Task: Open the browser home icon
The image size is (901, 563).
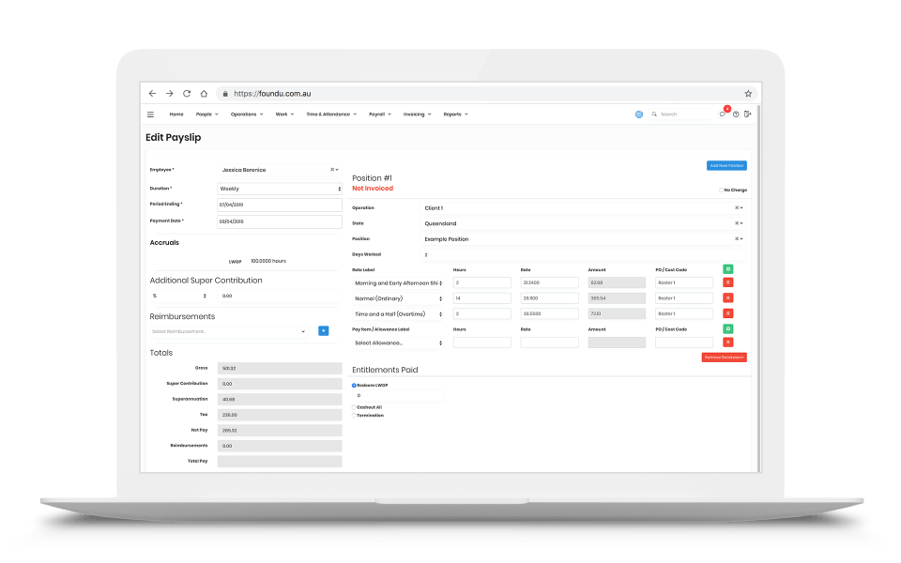Action: (204, 94)
